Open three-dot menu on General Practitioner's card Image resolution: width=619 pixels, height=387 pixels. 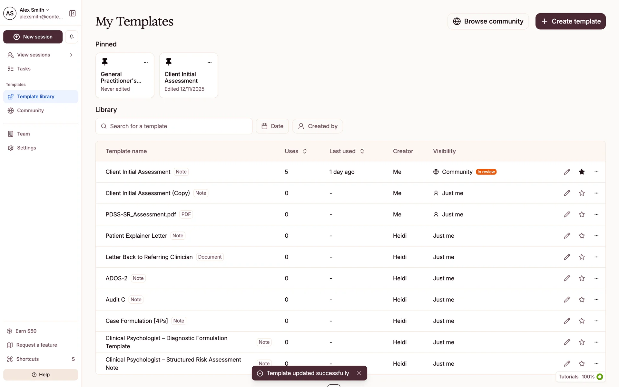pyautogui.click(x=146, y=62)
